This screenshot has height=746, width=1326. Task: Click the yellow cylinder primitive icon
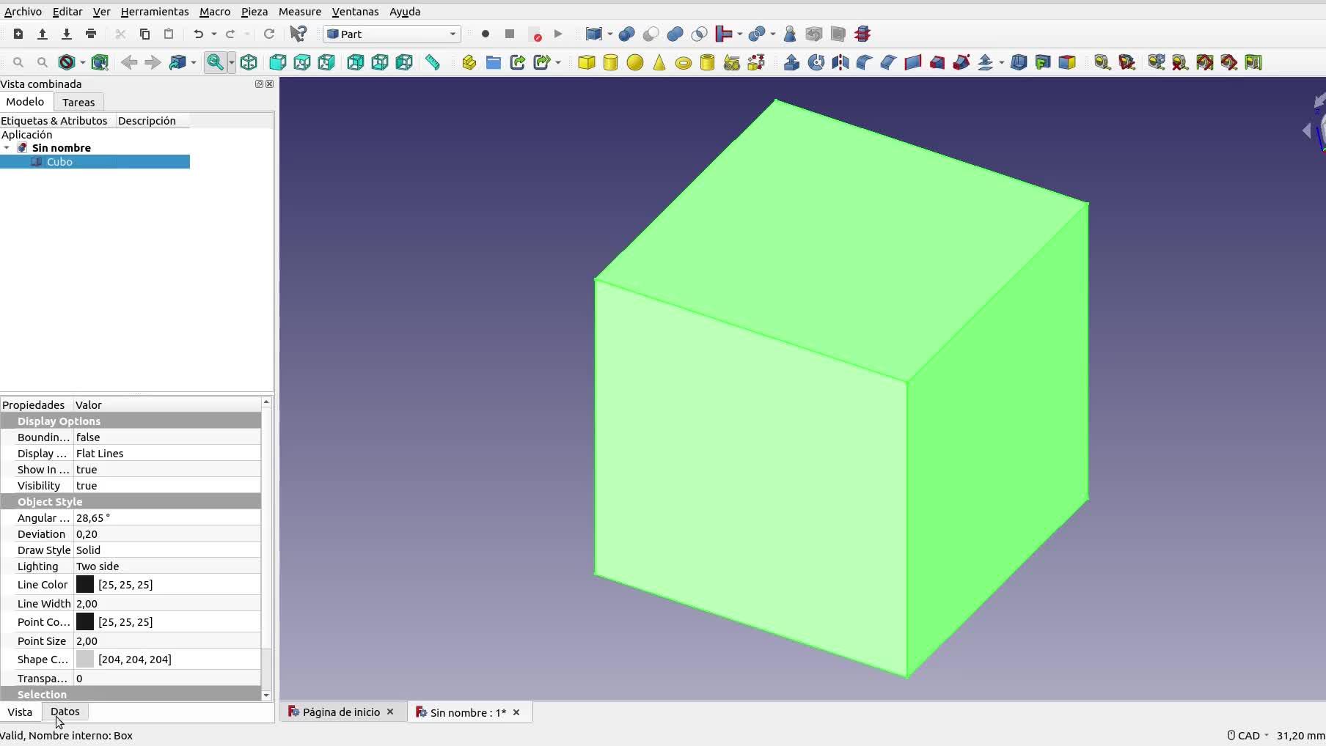pyautogui.click(x=610, y=62)
